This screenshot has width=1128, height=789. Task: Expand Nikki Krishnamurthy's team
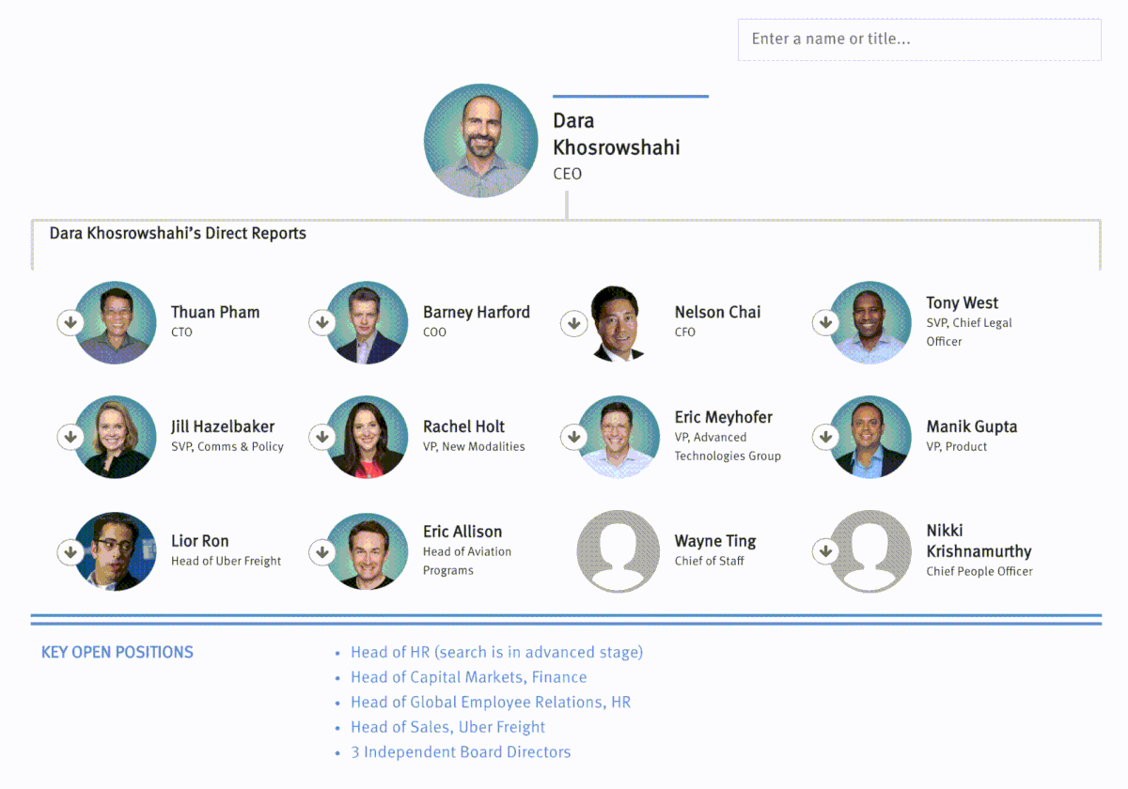pos(825,552)
